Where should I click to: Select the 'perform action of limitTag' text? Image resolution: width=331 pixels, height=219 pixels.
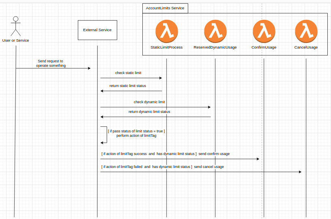click(x=136, y=136)
